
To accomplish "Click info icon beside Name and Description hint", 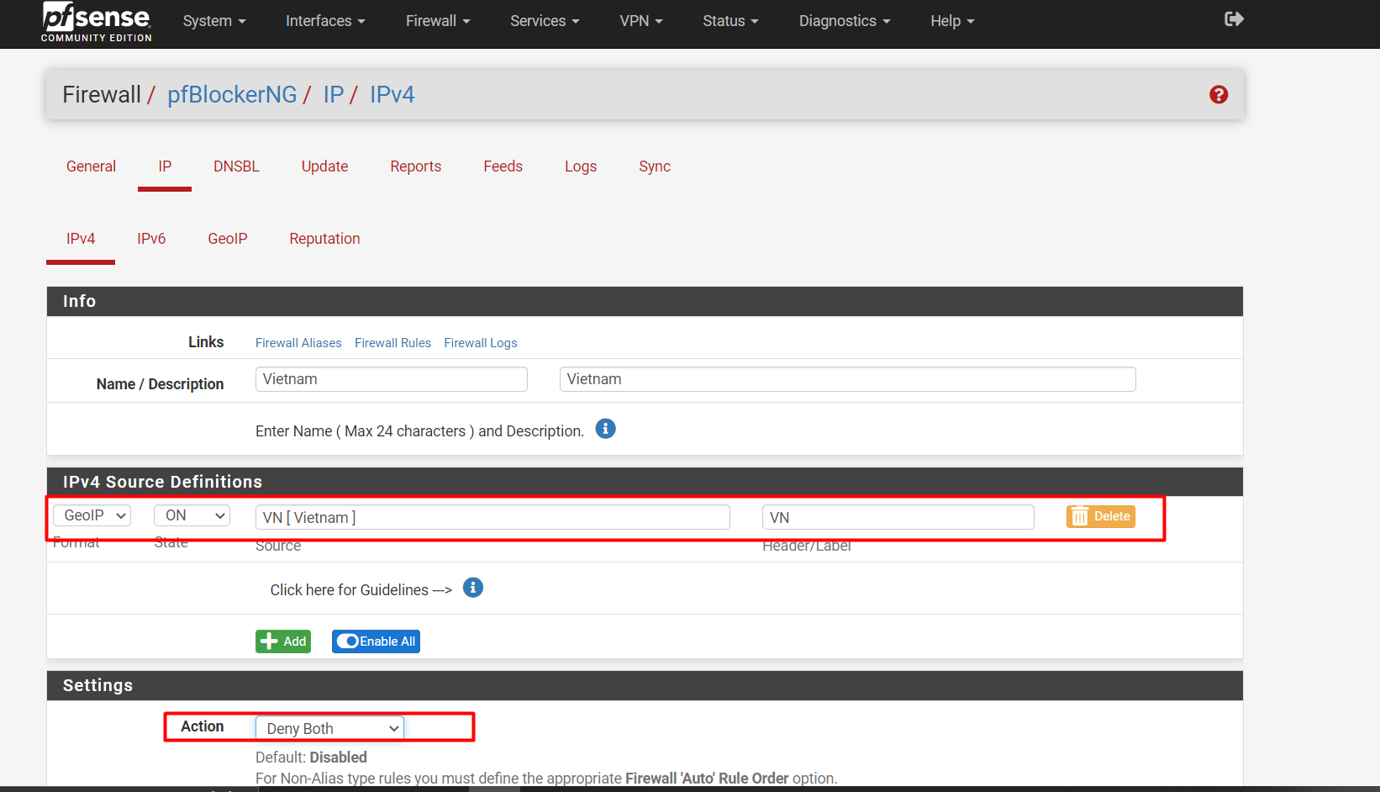I will coord(605,429).
